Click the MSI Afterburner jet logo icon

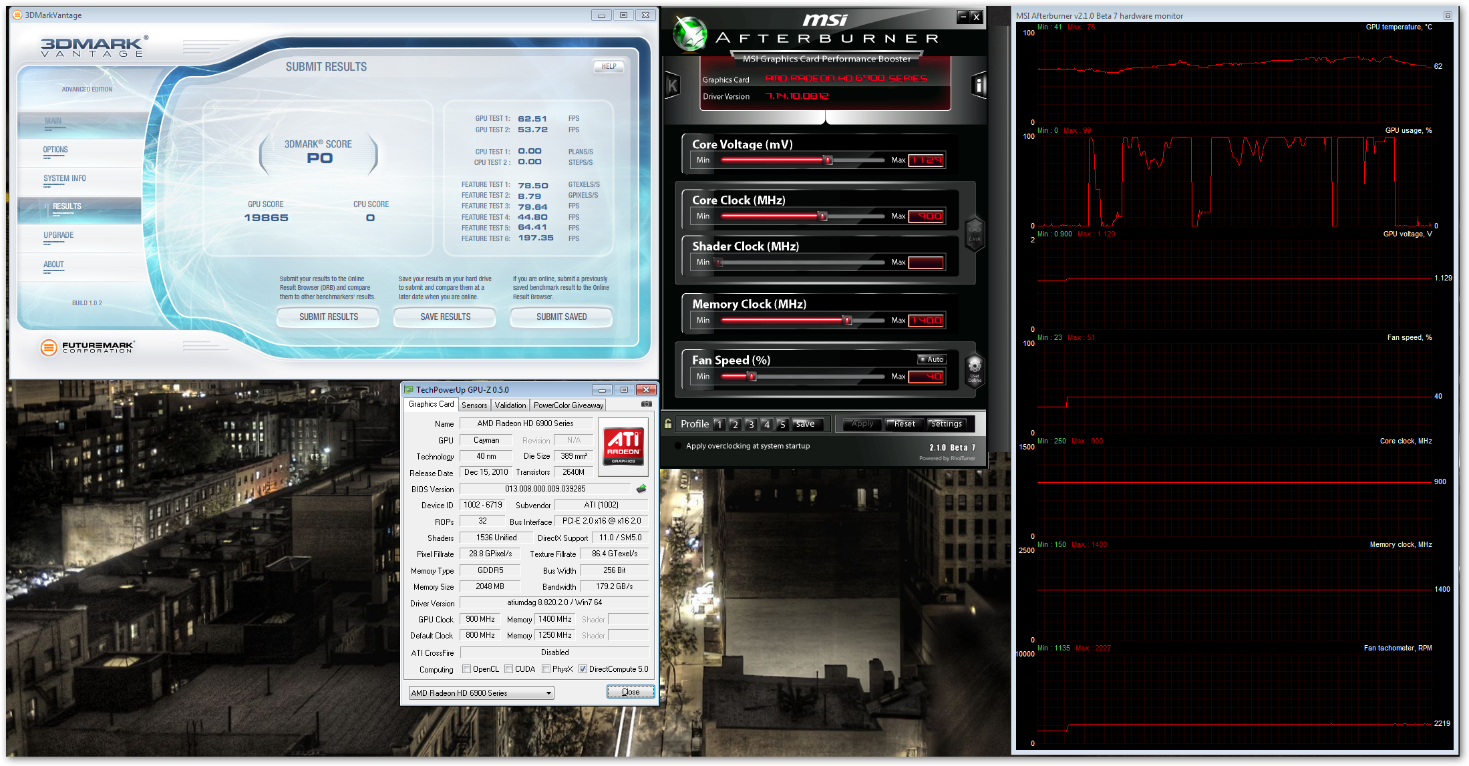[x=689, y=33]
